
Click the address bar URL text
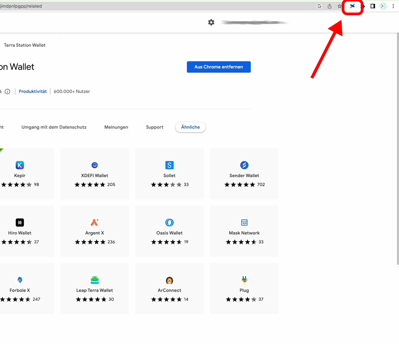(21, 6)
